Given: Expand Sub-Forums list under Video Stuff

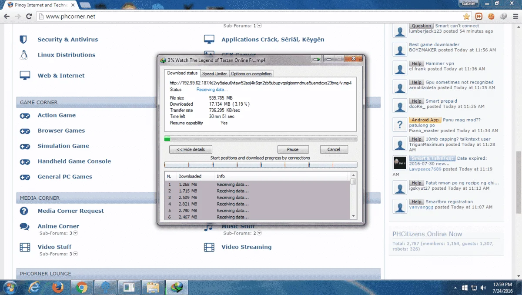Looking at the screenshot, I should point(75,254).
